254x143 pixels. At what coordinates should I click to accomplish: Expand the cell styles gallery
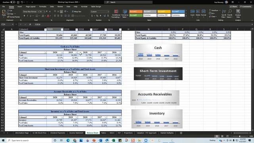(x=186, y=16)
